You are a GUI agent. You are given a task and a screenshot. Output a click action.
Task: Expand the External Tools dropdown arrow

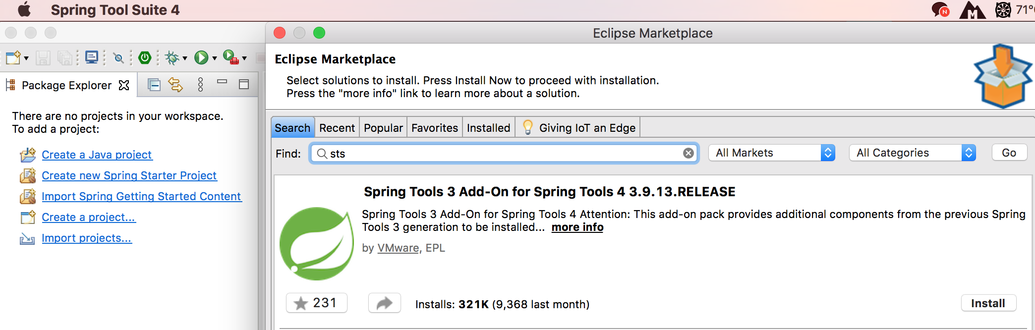pyautogui.click(x=244, y=58)
